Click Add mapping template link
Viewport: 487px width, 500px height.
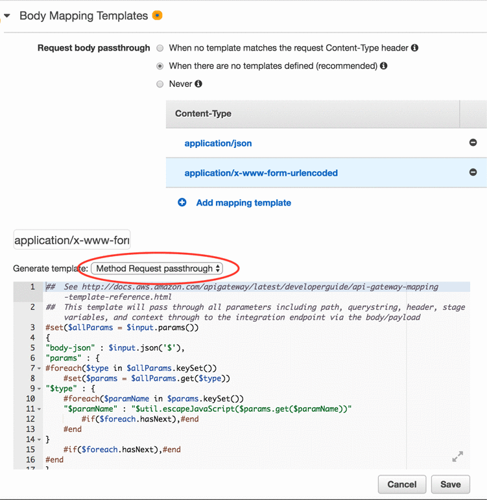243,203
